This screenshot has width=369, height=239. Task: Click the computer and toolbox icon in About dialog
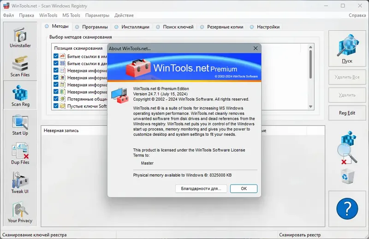coord(120,96)
